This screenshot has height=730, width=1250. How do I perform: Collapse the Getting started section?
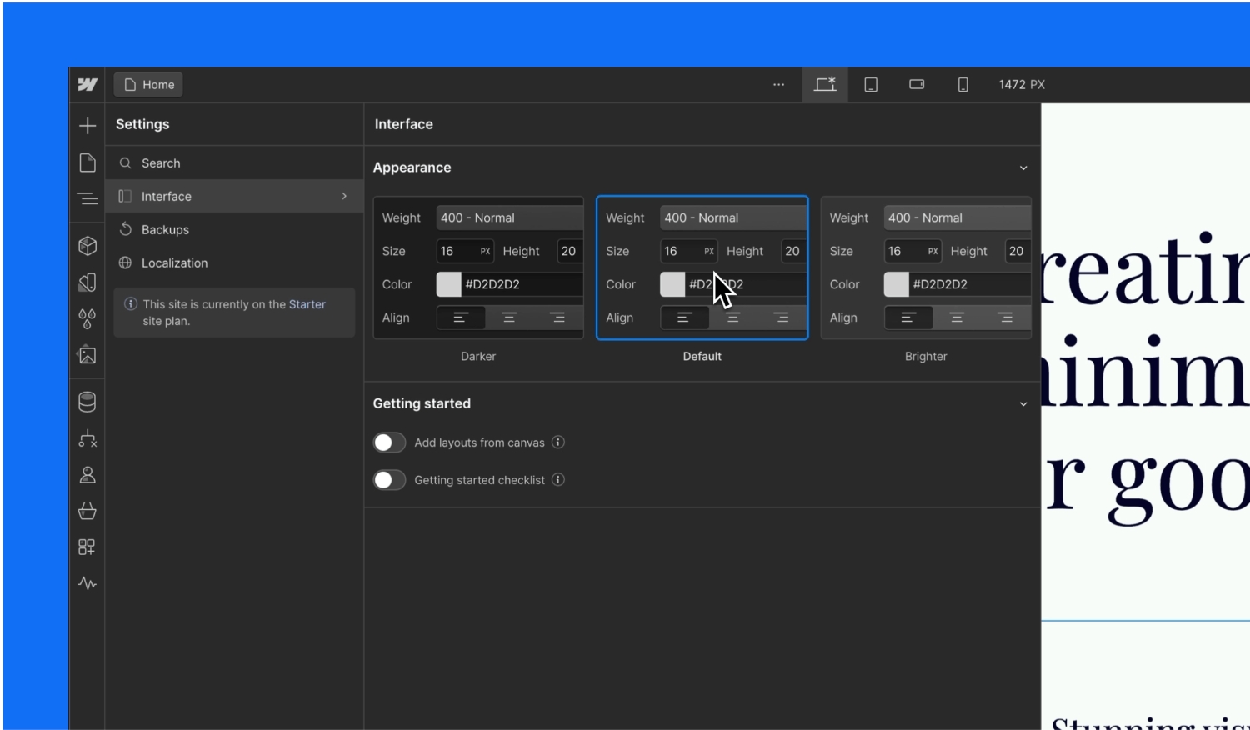pyautogui.click(x=1023, y=404)
